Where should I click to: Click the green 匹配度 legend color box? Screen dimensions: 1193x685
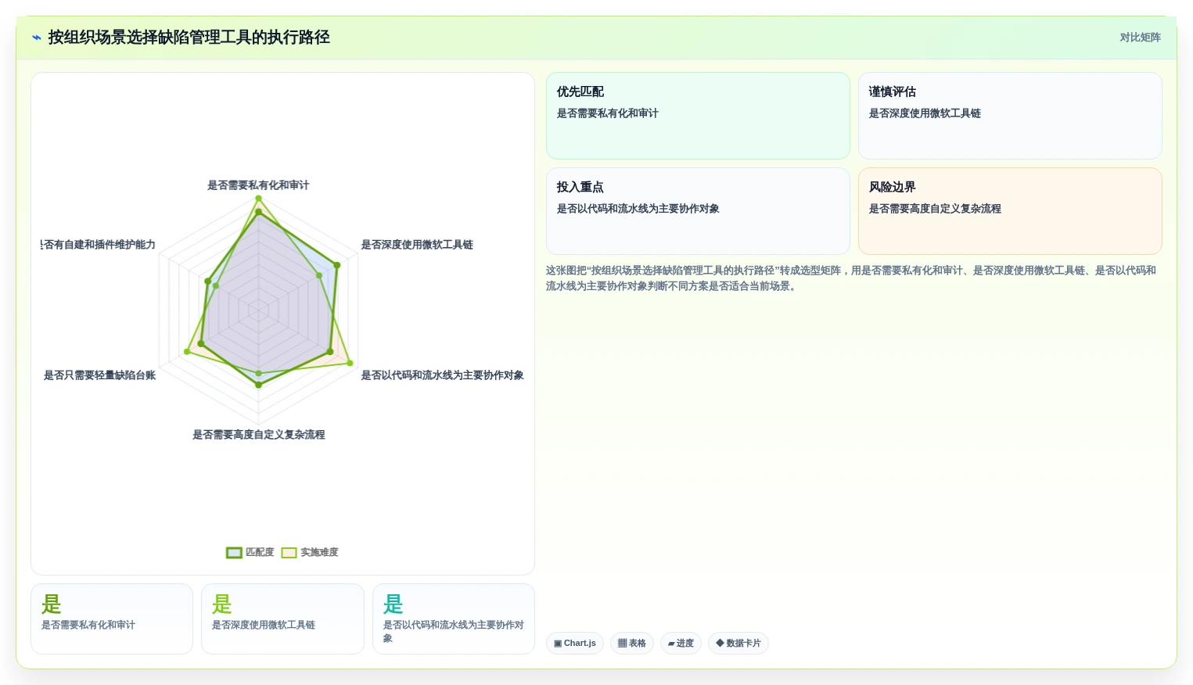(x=234, y=553)
